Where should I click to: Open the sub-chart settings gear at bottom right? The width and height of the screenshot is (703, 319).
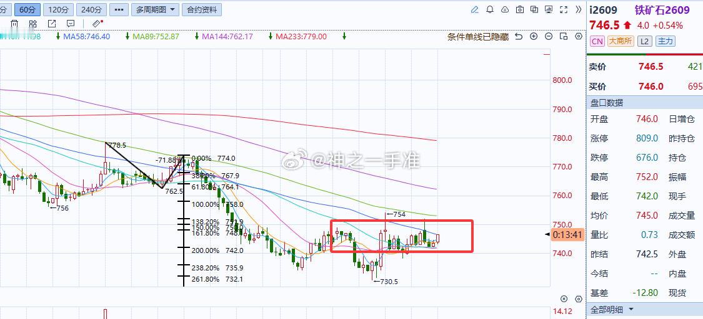click(x=579, y=298)
